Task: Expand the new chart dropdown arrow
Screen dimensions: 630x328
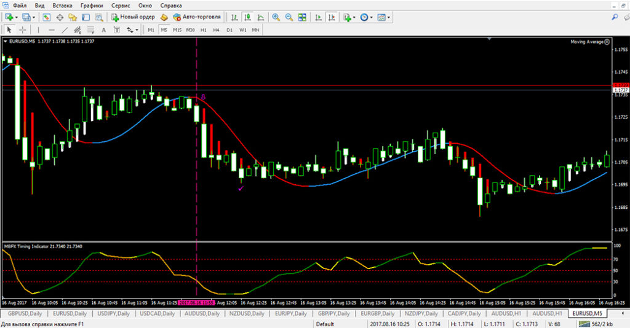Action: click(17, 18)
